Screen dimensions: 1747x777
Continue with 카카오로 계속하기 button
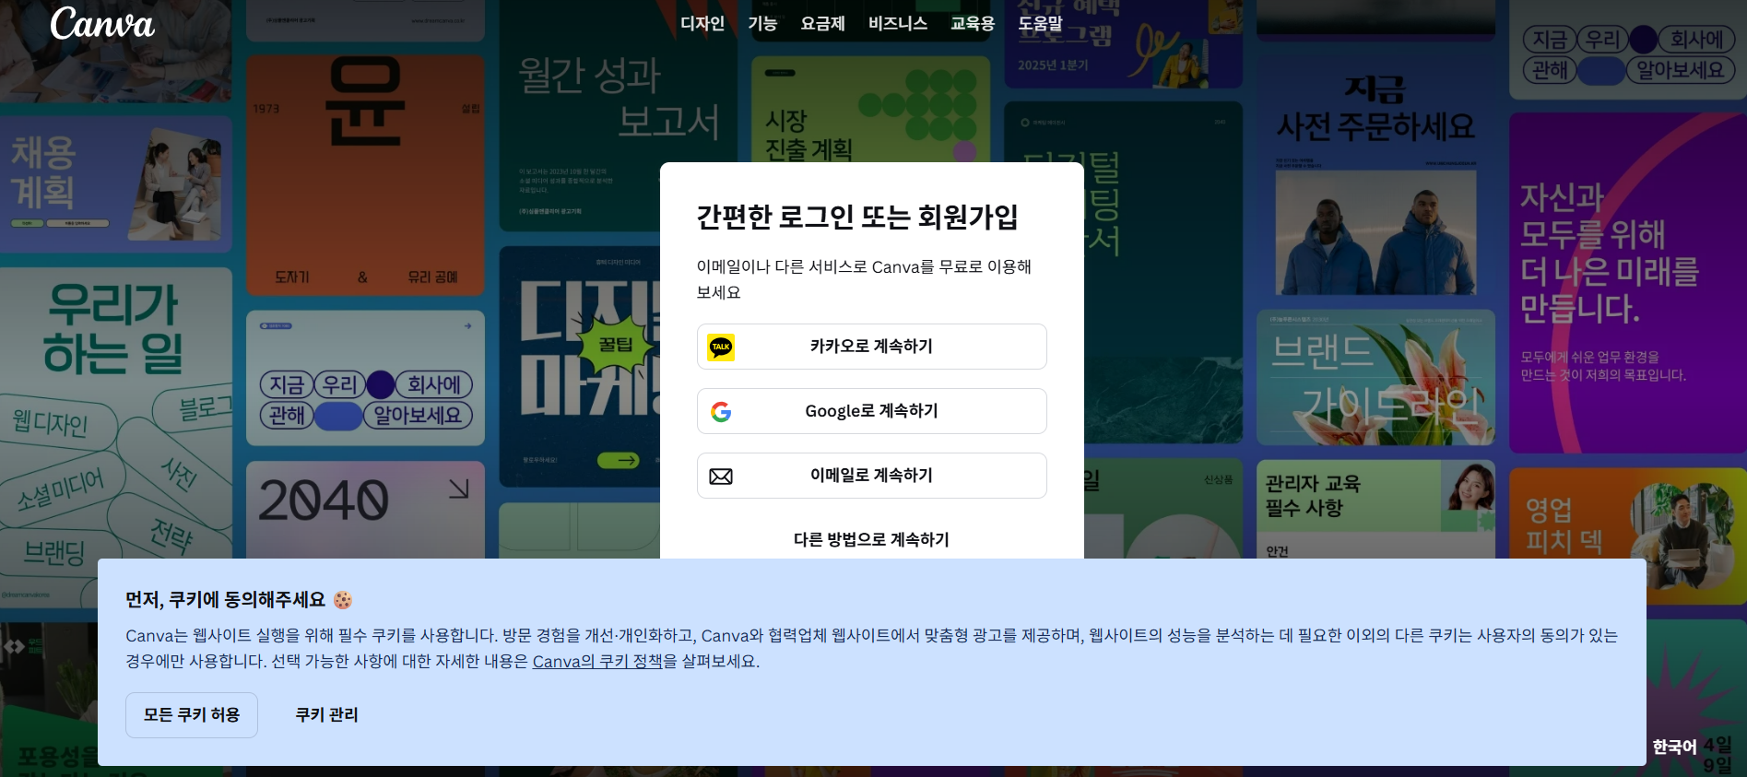tap(871, 347)
